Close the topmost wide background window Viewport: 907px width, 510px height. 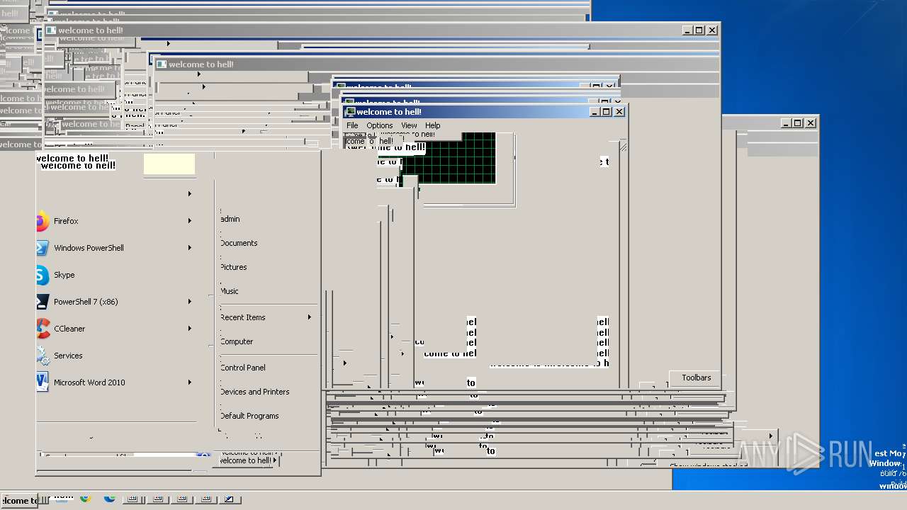713,30
